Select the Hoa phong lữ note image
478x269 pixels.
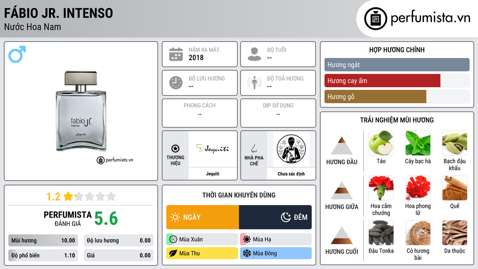[x=418, y=188]
